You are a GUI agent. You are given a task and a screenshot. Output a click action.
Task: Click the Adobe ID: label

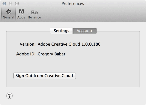[x=26, y=54]
